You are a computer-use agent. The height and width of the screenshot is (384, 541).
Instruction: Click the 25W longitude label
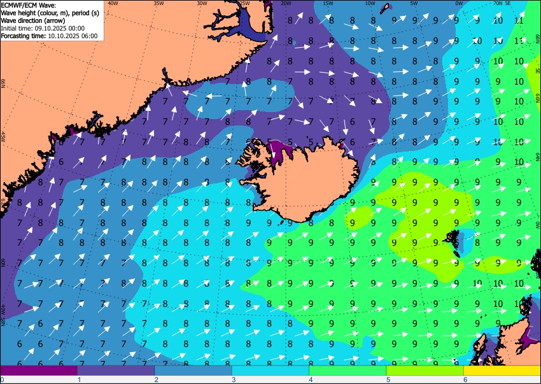coord(244,3)
